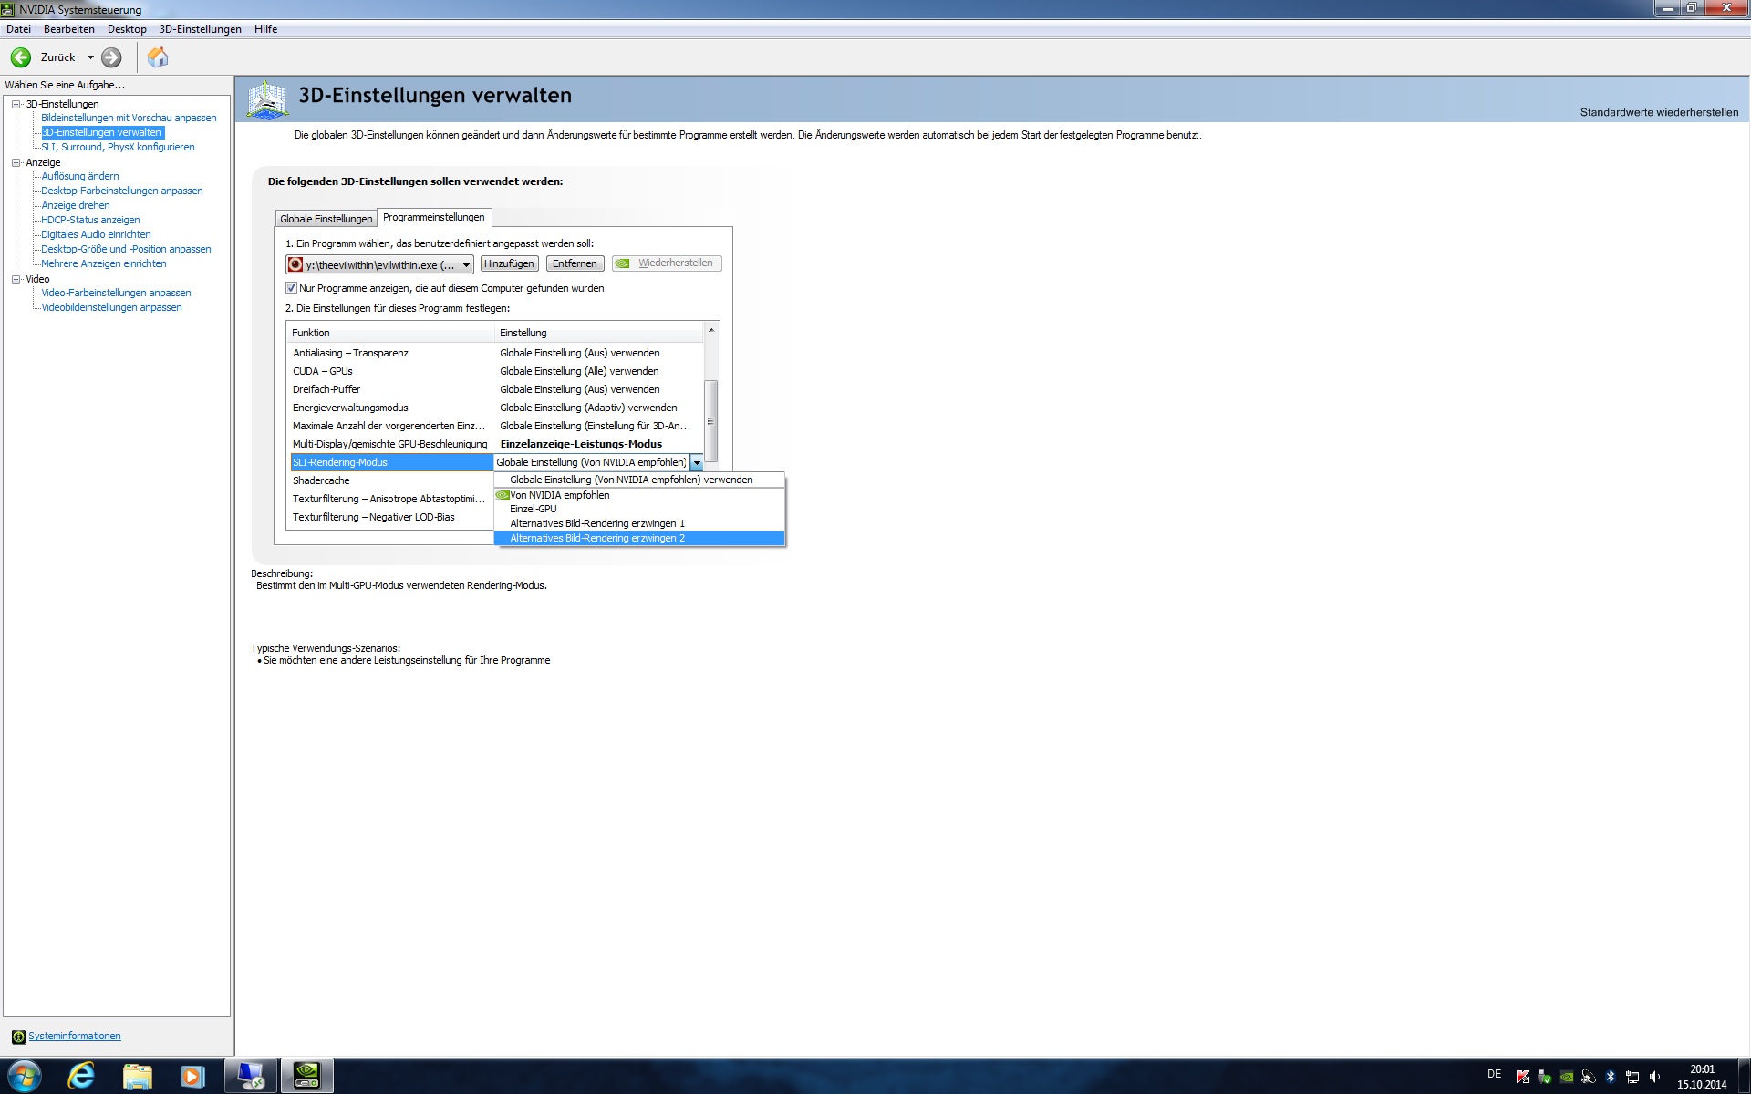This screenshot has height=1094, width=1751.
Task: Open NVIDIA Systemsteuerung icon in the taskbar
Action: pyautogui.click(x=306, y=1076)
